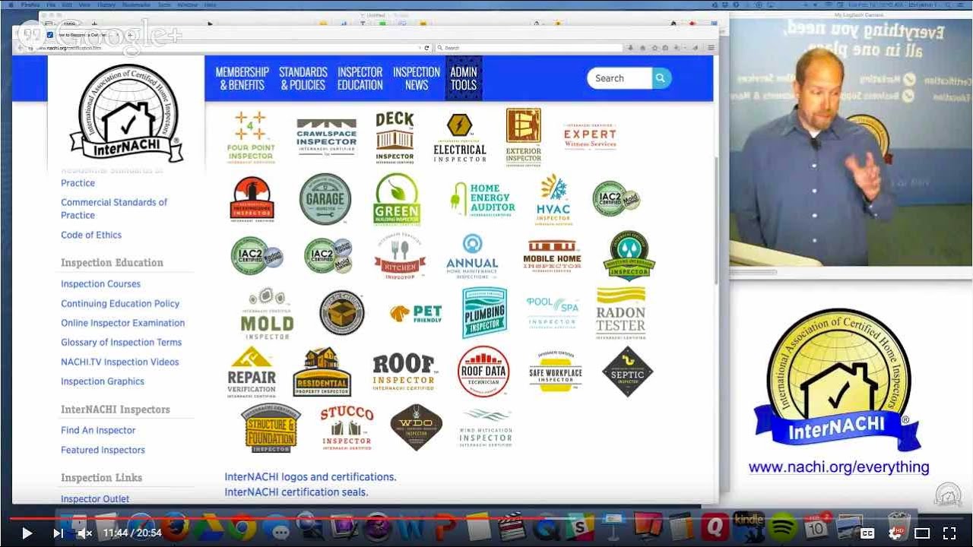Viewport: 973px width, 547px height.
Task: Open the Find An Inspector link
Action: (x=98, y=430)
